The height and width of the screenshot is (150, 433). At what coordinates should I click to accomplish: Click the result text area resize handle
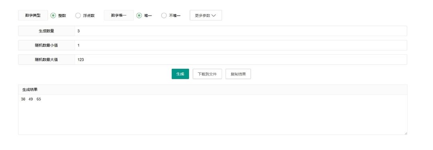coord(406,133)
